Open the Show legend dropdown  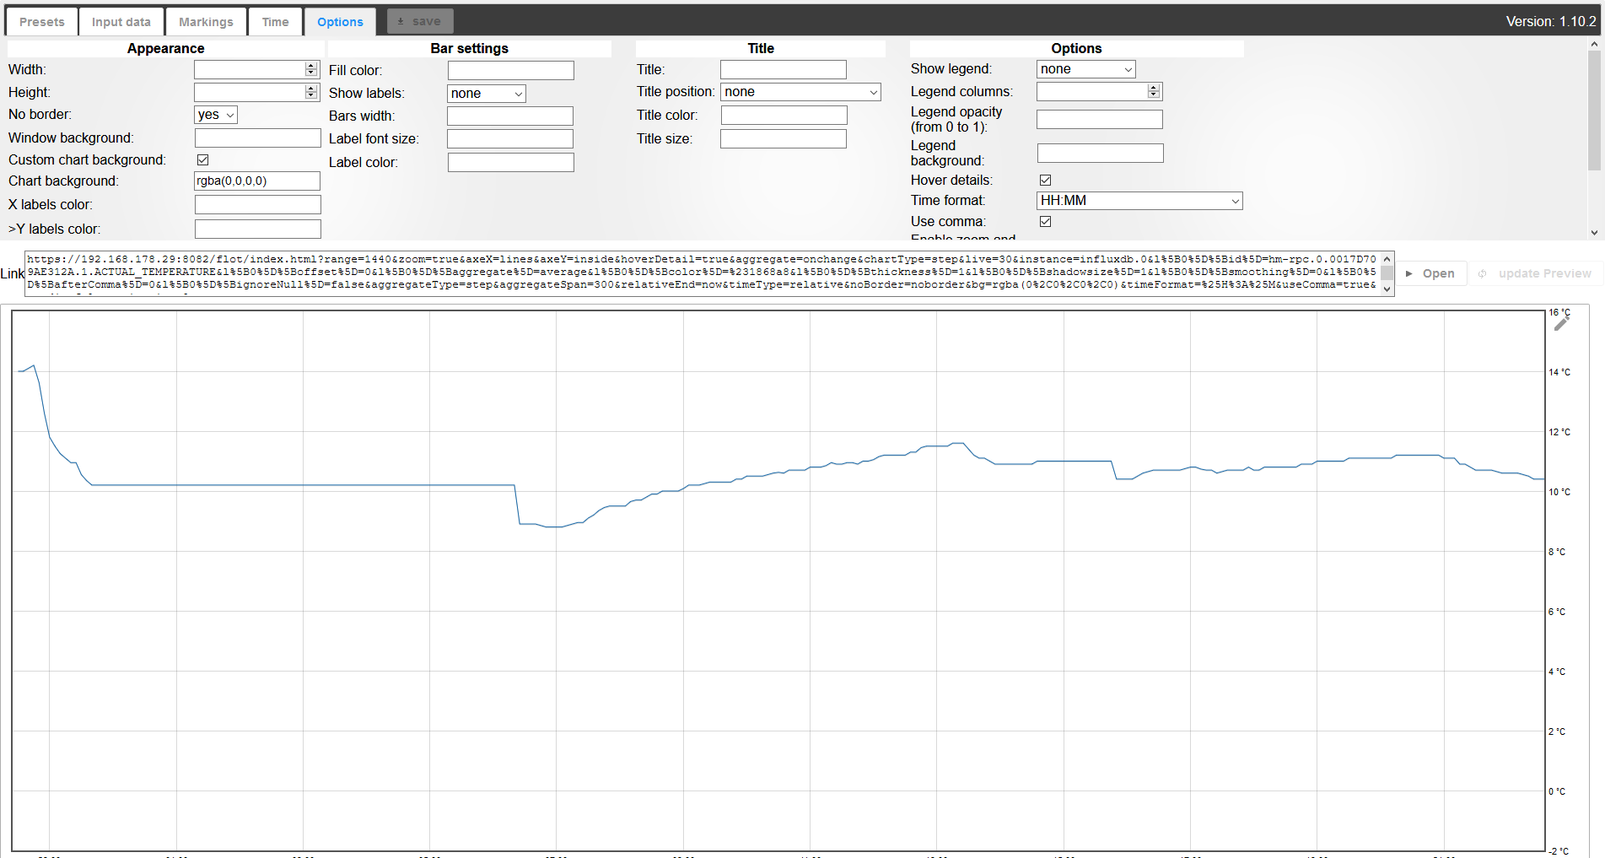click(1086, 69)
